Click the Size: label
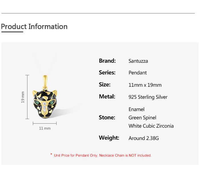The height and width of the screenshot is (176, 200). [105, 85]
